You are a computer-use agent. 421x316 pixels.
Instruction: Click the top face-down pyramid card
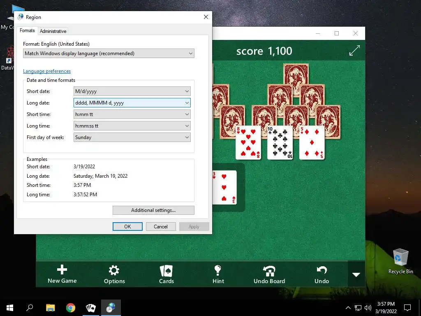click(296, 74)
